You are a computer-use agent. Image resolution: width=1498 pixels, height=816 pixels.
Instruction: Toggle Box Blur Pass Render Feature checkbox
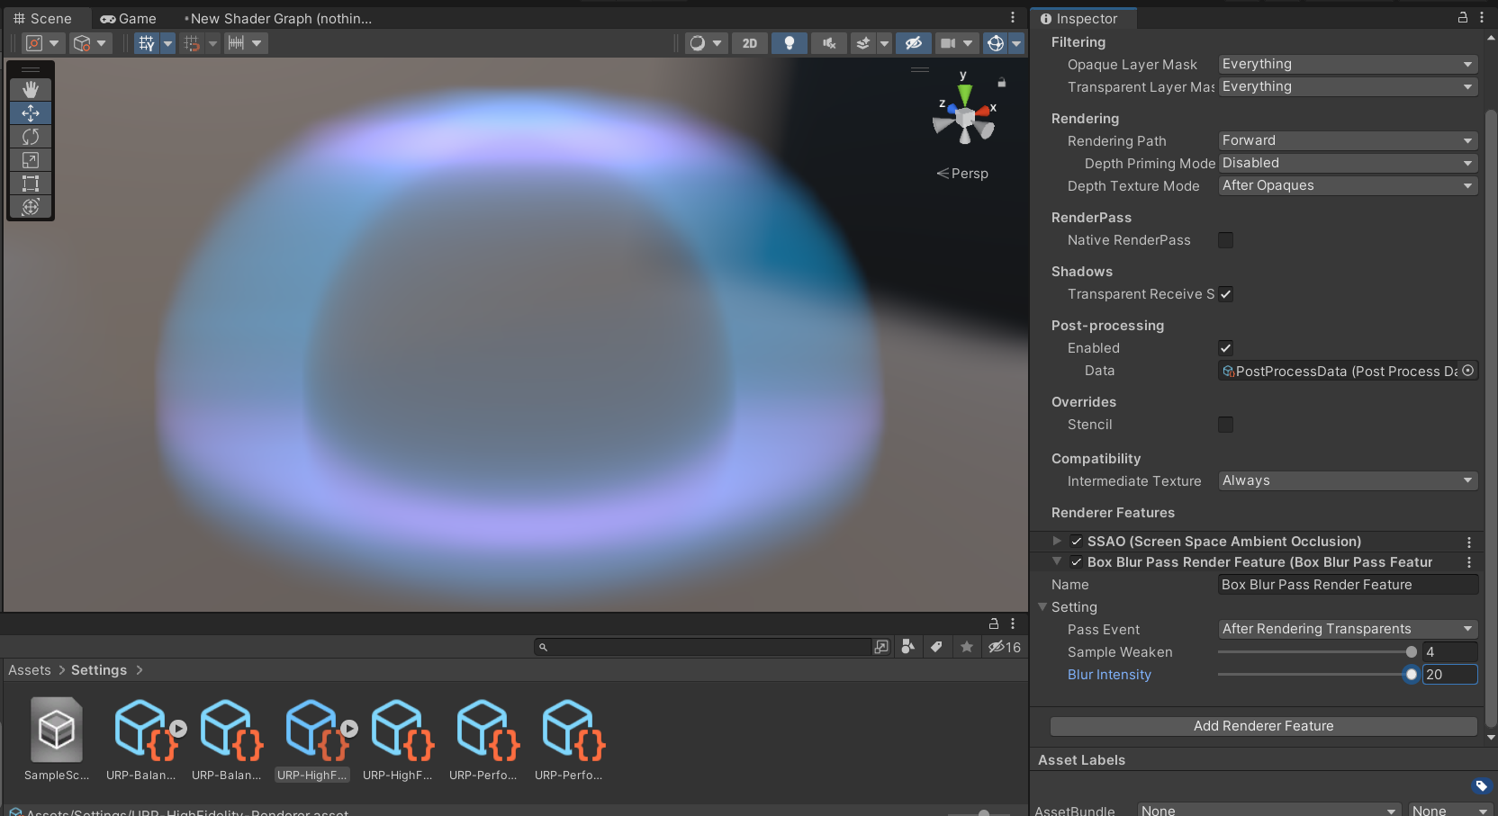tap(1076, 562)
